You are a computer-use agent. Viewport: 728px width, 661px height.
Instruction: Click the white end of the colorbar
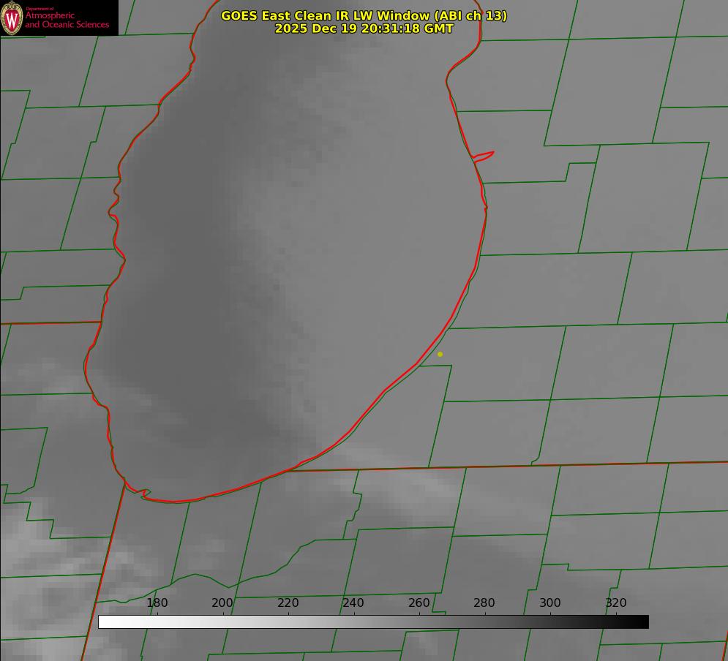tap(104, 622)
